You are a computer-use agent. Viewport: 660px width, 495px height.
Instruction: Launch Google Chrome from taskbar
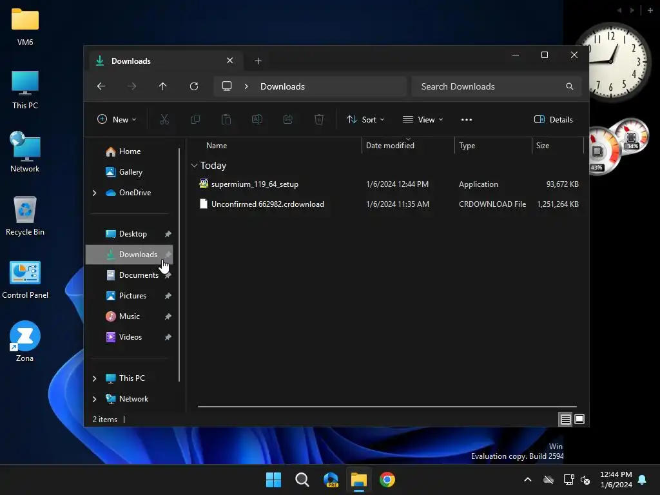point(387,480)
